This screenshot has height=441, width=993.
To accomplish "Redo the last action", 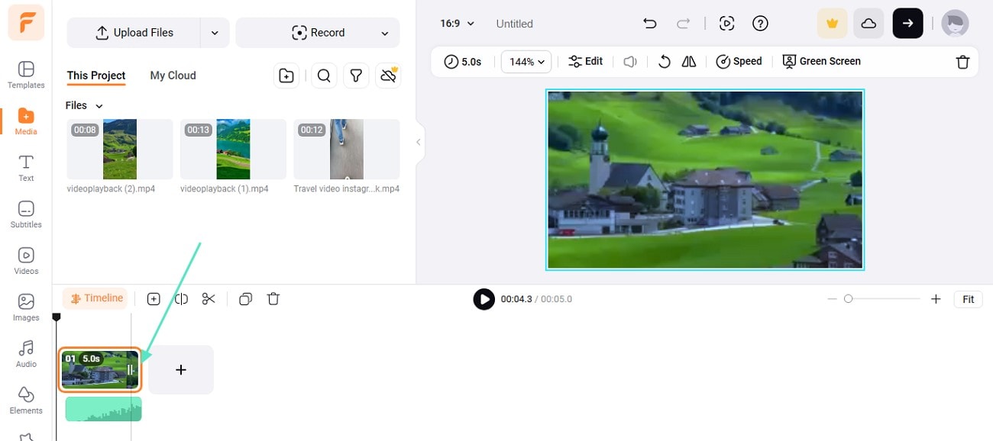I will (x=683, y=24).
